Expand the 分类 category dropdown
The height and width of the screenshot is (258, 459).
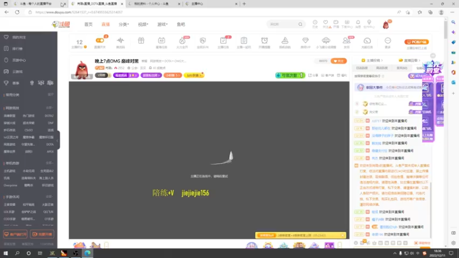[x=123, y=24]
